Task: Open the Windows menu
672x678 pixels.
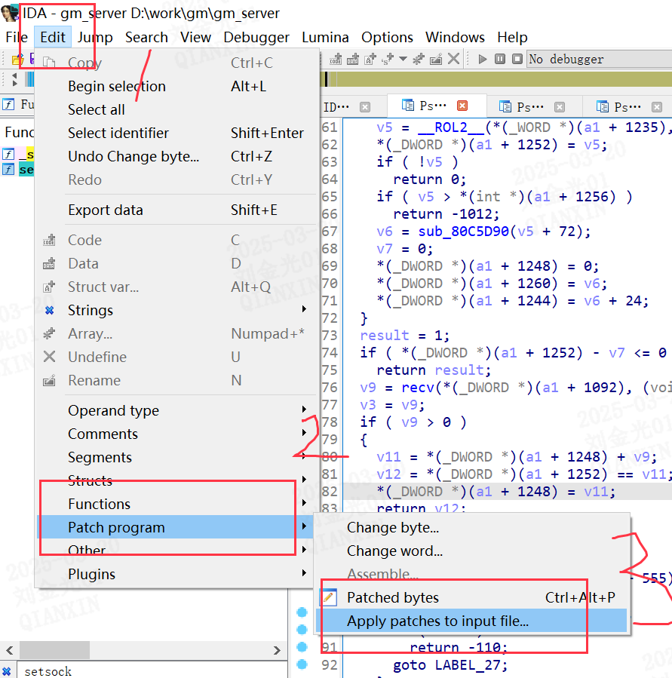Action: [x=455, y=37]
